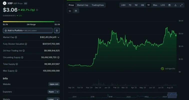This screenshot has height=100, width=189.
Task: Set chart range to 3M
Action: pyautogui.click(x=142, y=5)
